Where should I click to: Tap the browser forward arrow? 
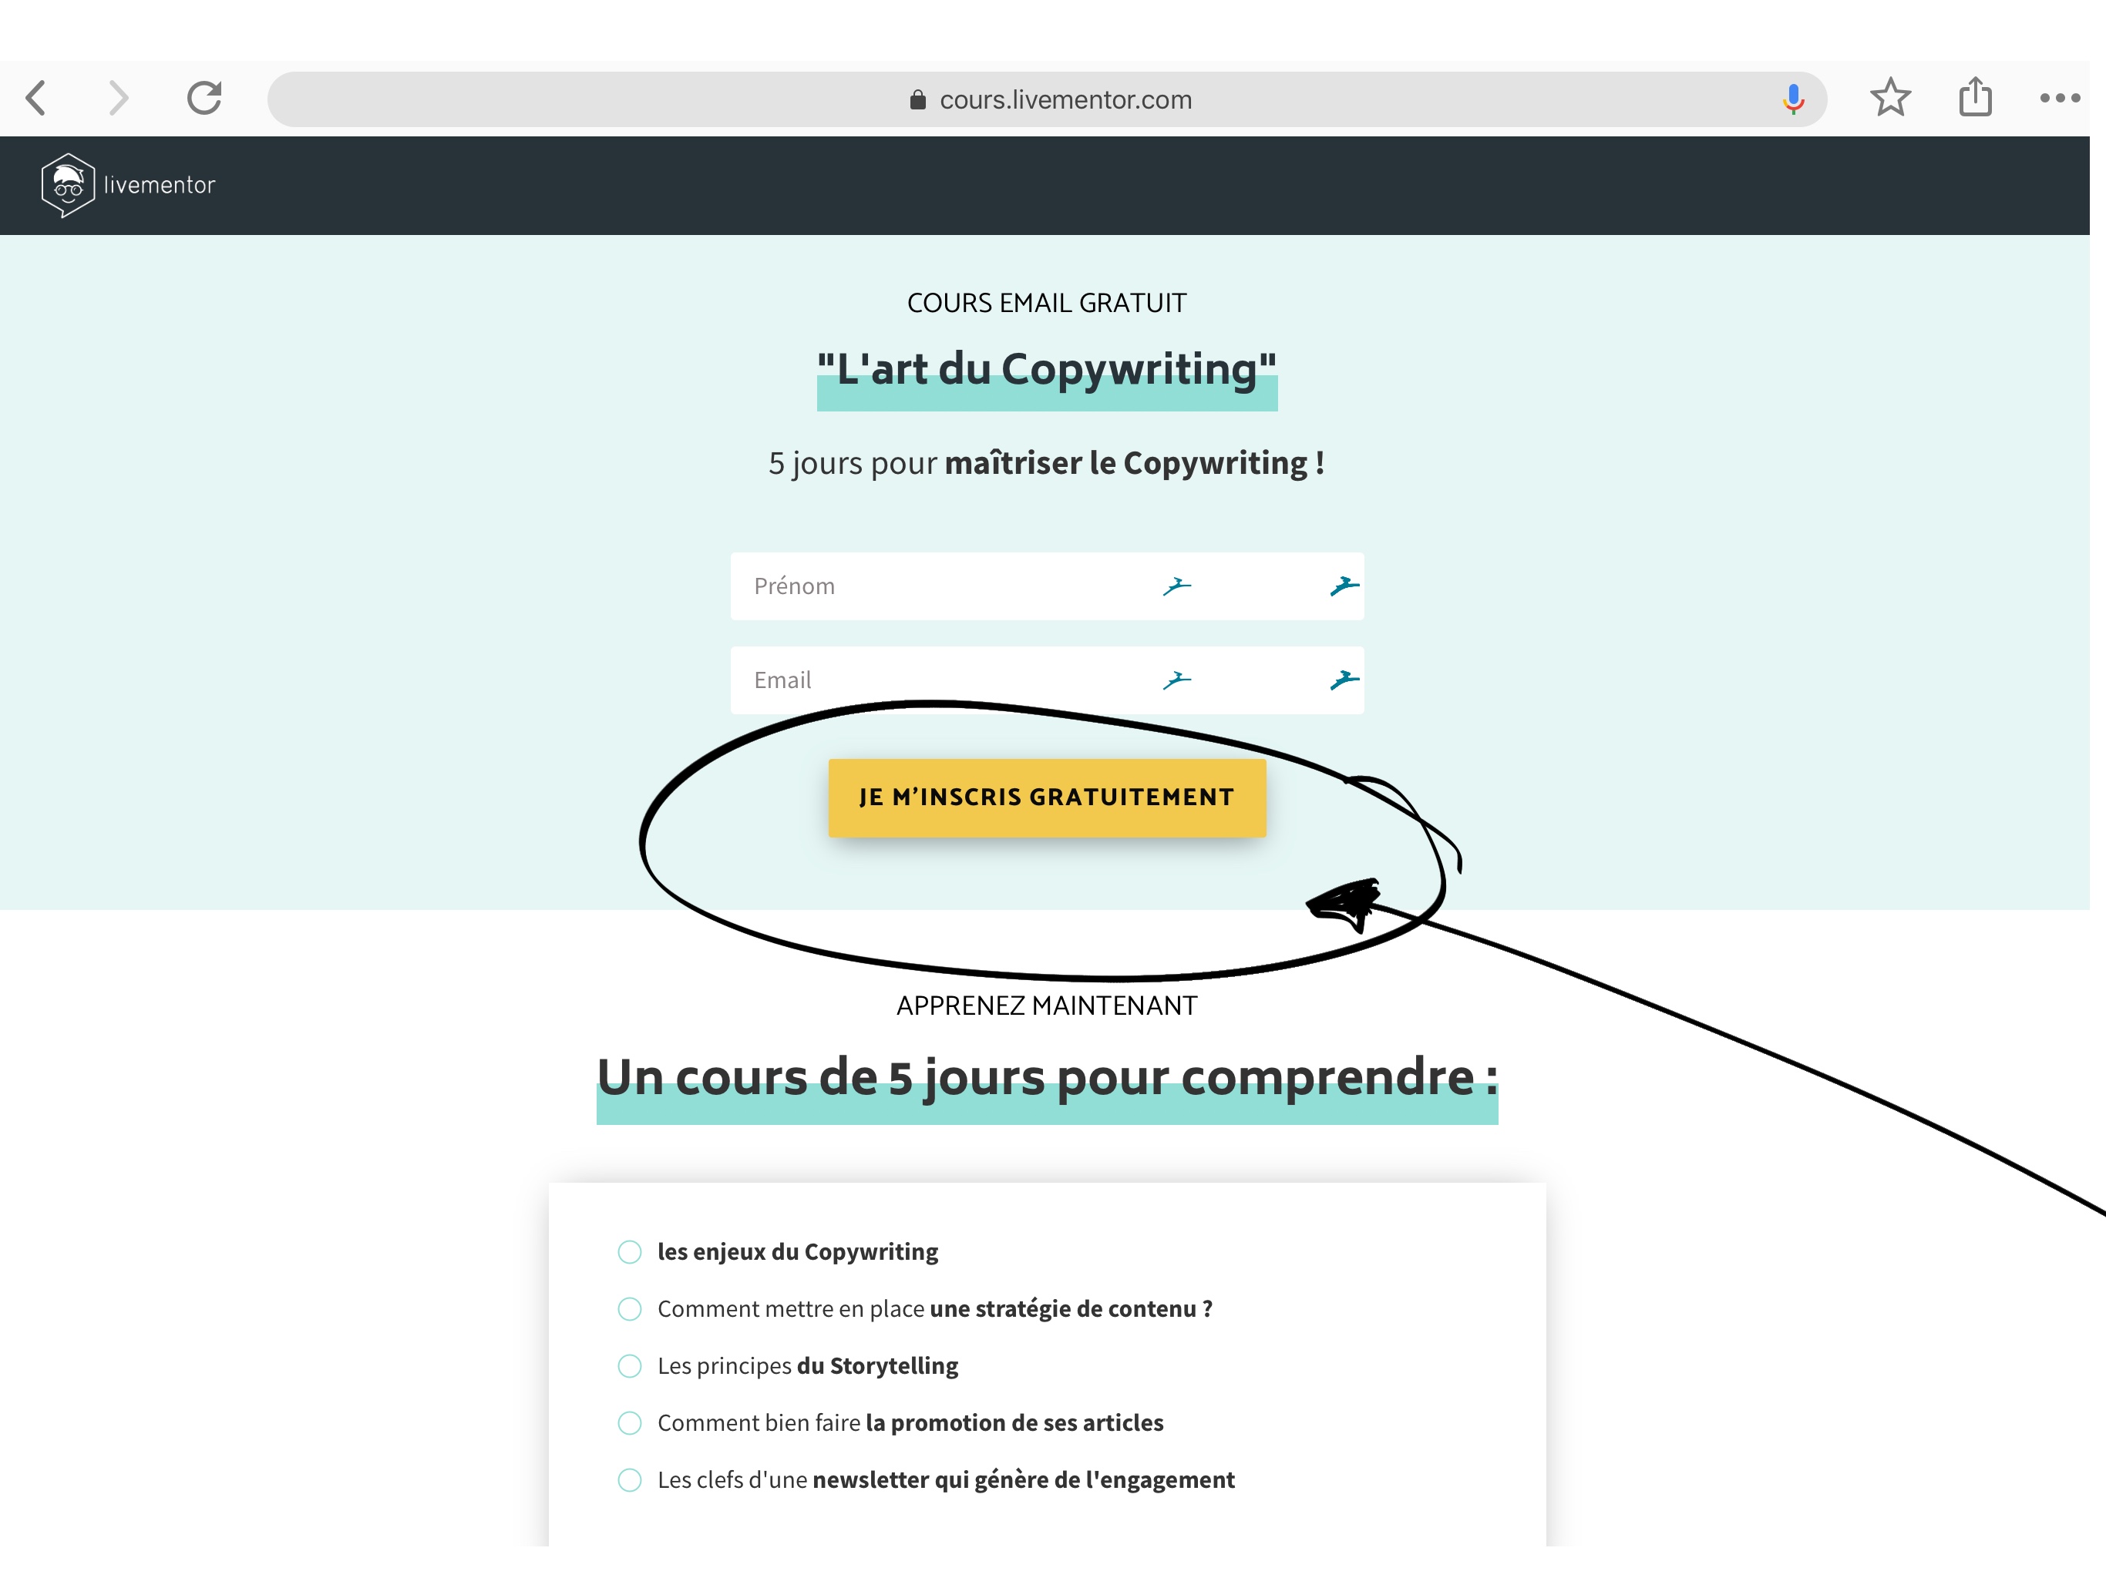pyautogui.click(x=118, y=97)
